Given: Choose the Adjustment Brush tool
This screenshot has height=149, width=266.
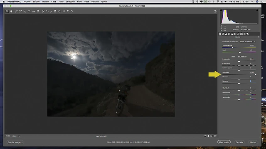Looking at the screenshot, I should click(x=51, y=11).
